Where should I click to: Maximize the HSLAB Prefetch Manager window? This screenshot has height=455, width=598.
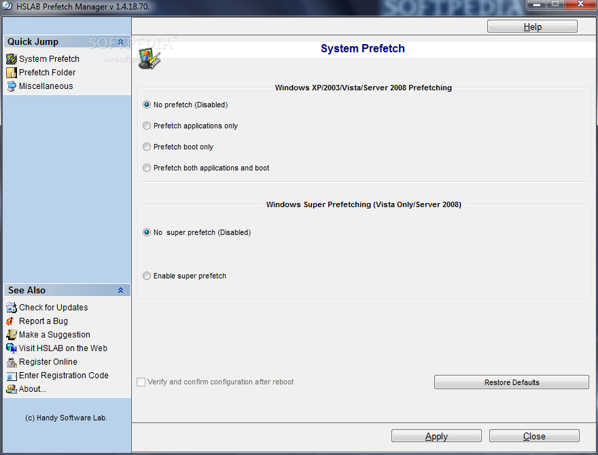coord(555,5)
